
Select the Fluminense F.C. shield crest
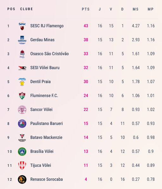pyautogui.click(x=22, y=96)
